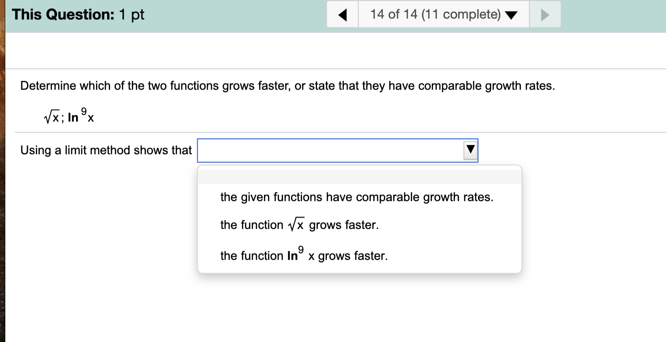Choose the blank option at dropdown top
Viewport: 666px width, 342px height.
[x=359, y=175]
